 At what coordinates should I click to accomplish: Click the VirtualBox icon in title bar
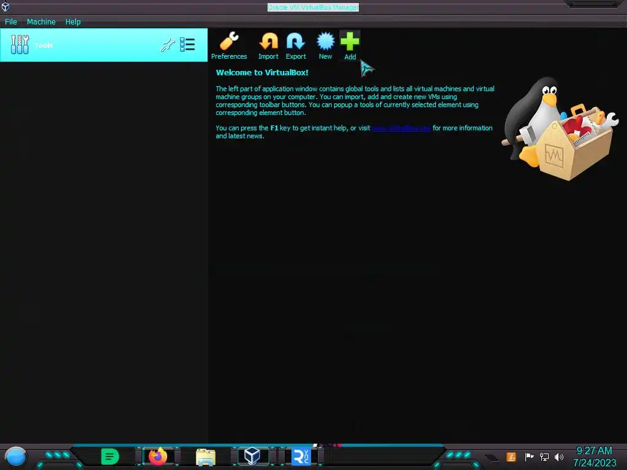(x=5, y=6)
